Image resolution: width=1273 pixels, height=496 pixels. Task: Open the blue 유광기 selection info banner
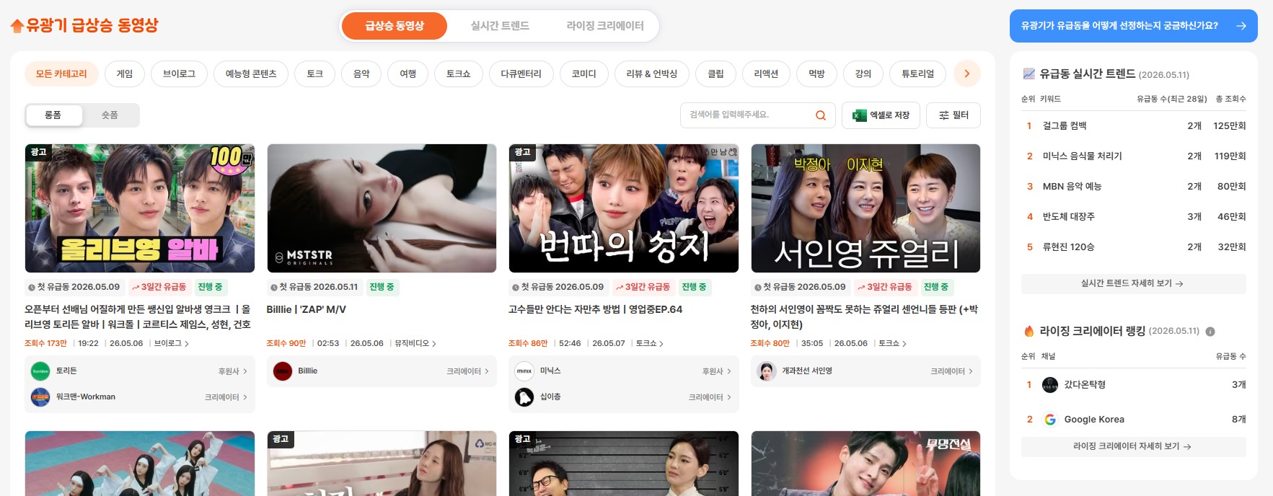(1133, 26)
